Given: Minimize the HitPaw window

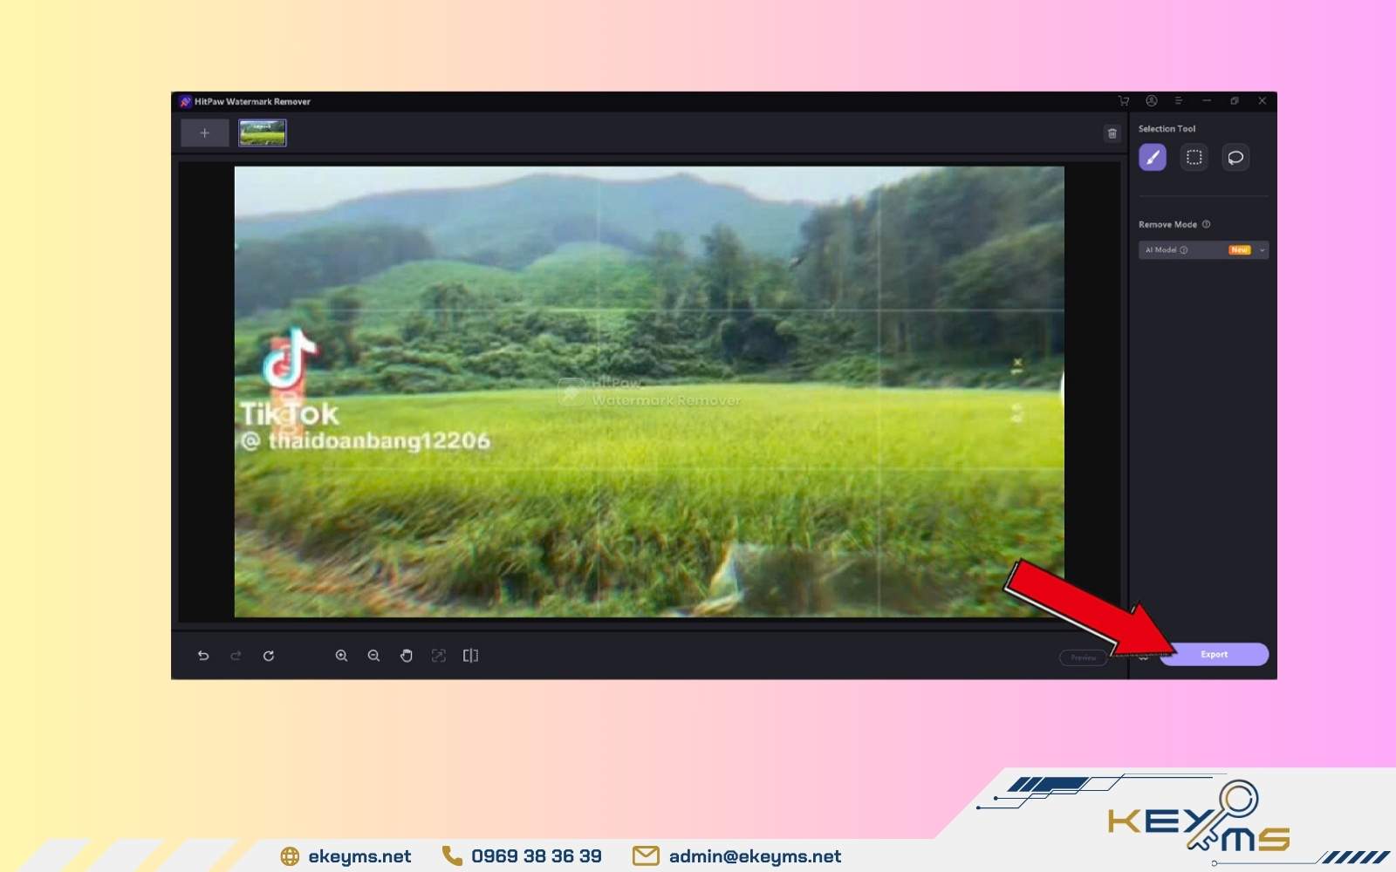Looking at the screenshot, I should tap(1207, 101).
